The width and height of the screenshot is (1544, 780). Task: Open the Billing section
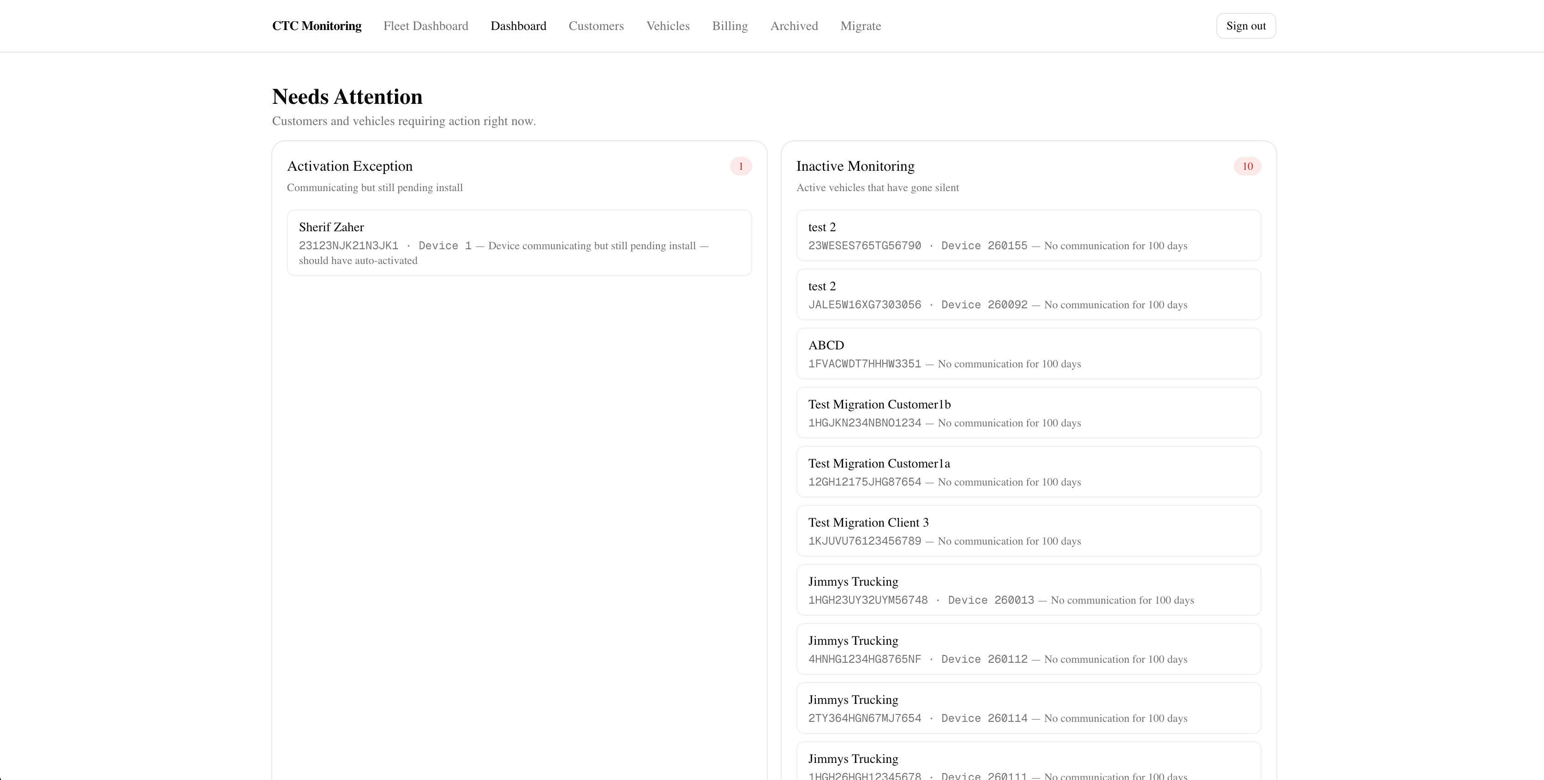pyautogui.click(x=730, y=26)
